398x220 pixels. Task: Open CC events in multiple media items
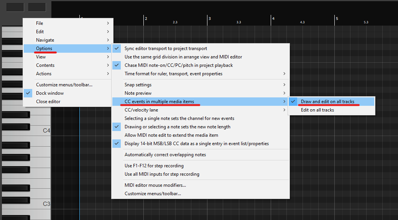[201, 101]
